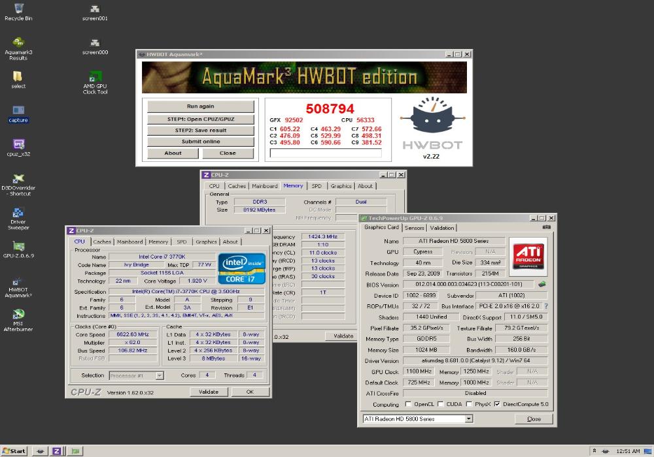654x457 pixels.
Task: Switch to Mainboard tab in front CPU-Z
Action: [x=129, y=242]
